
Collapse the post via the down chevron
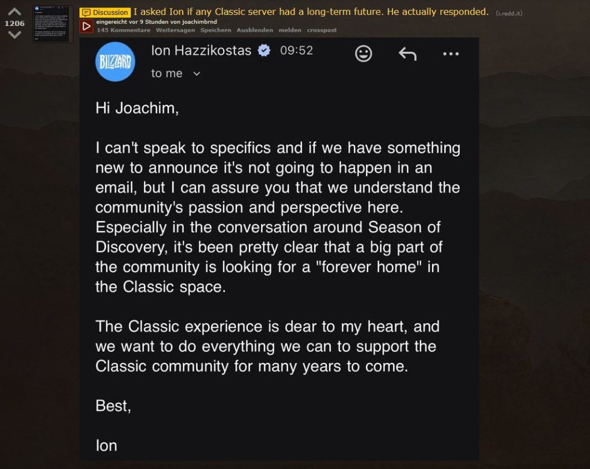coord(13,35)
